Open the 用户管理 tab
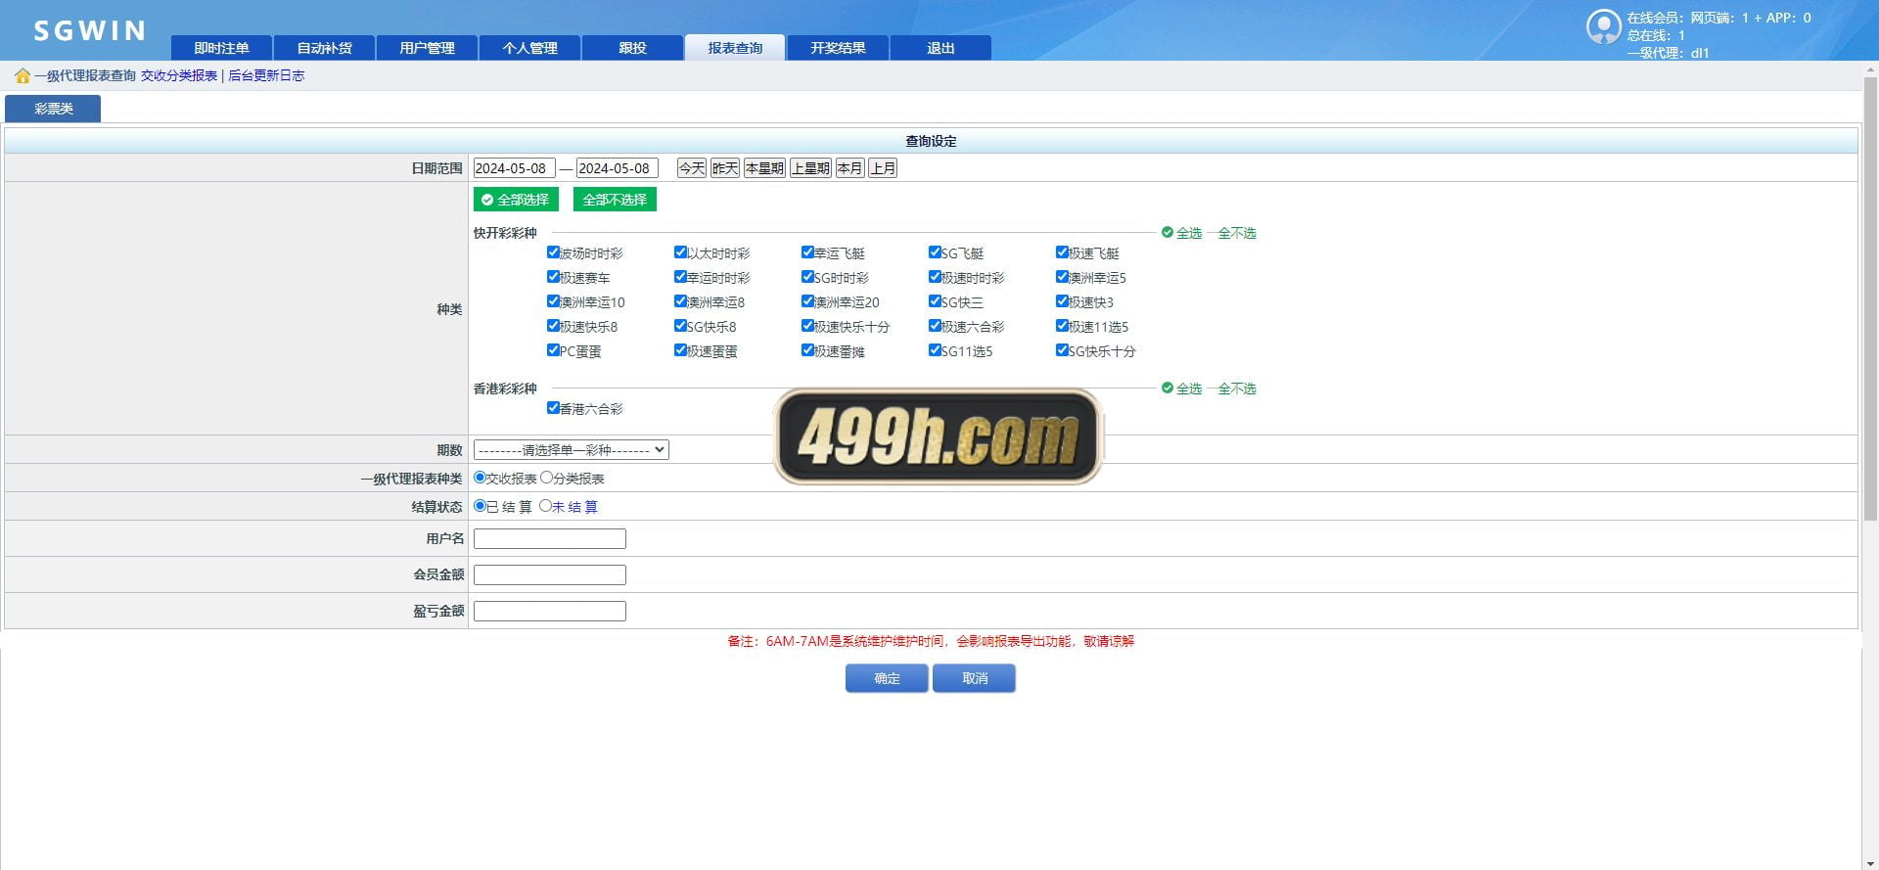Screen dimensions: 1879x870 tap(427, 48)
